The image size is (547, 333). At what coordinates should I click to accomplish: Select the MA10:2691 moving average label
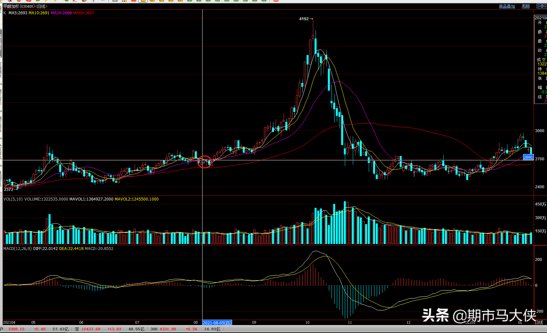coord(39,13)
